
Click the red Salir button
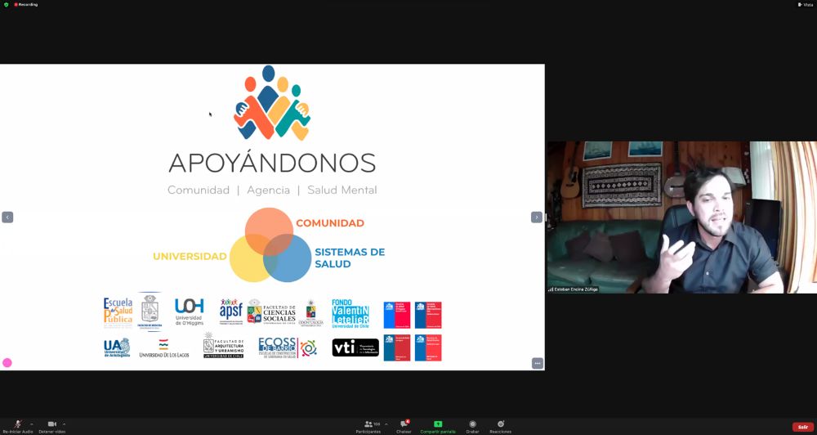(x=802, y=427)
